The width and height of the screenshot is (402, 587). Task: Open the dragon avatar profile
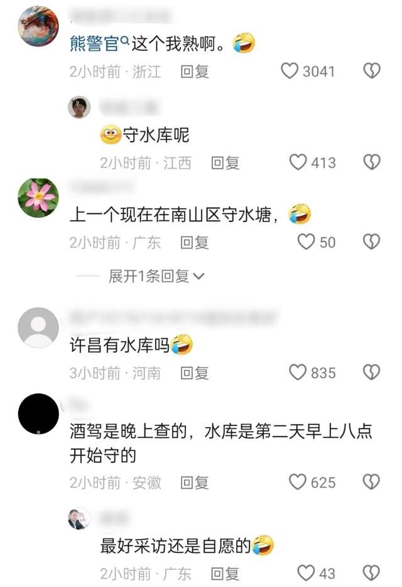pyautogui.click(x=38, y=26)
